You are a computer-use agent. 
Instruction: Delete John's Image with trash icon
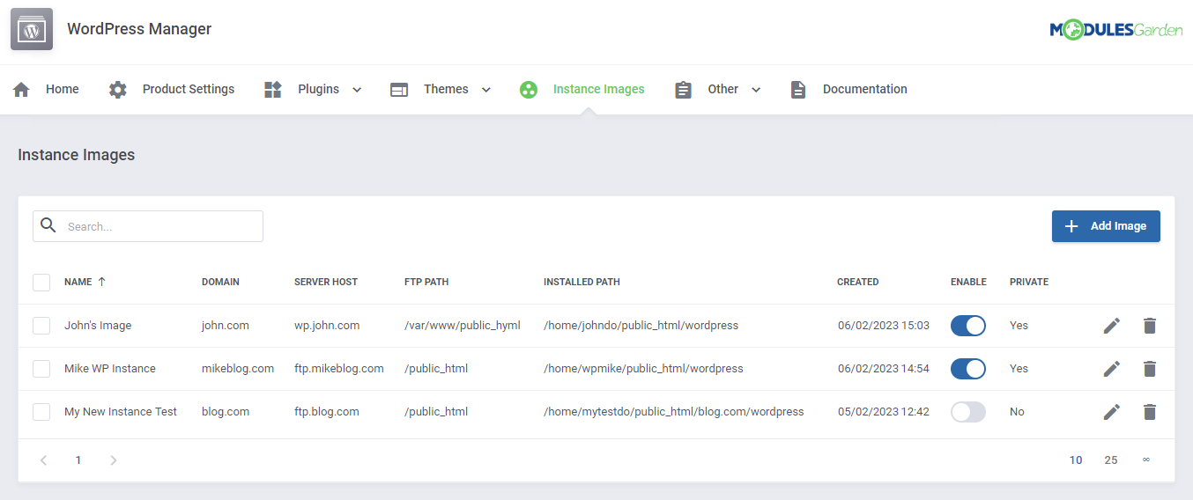point(1149,326)
